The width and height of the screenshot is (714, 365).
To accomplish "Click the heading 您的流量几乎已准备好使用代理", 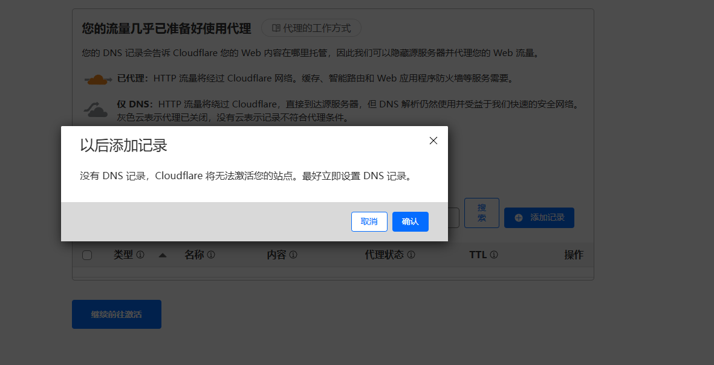I will 167,28.
